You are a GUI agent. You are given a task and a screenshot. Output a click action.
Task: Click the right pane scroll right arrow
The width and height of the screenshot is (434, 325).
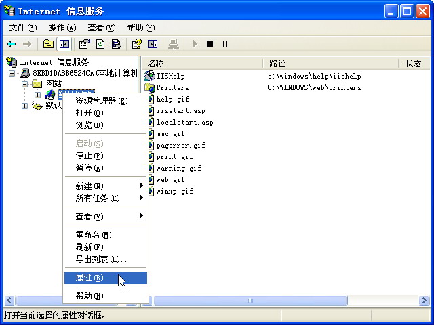coord(424,300)
